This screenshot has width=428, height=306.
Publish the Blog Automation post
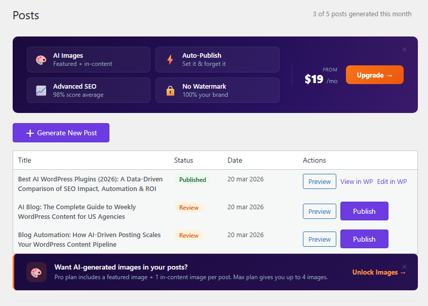click(364, 239)
